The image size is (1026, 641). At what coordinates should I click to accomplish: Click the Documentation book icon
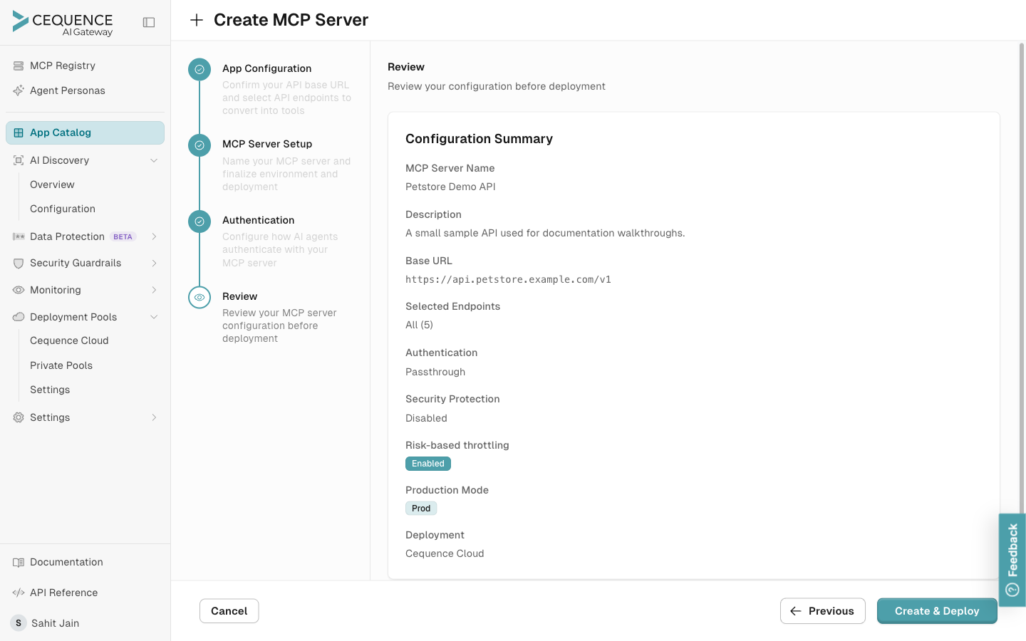point(19,562)
